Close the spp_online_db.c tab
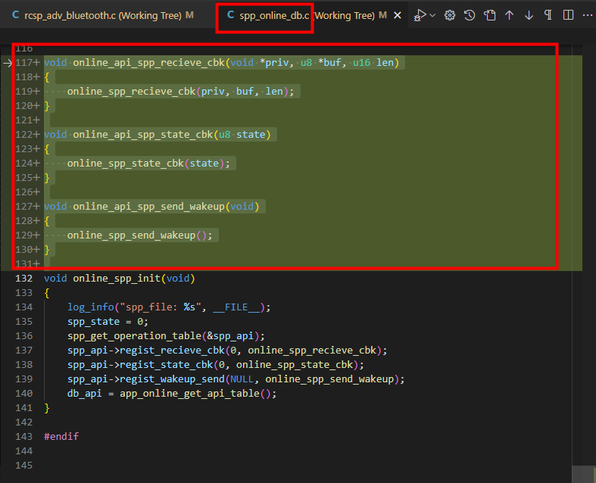Image resolution: width=596 pixels, height=483 pixels. click(x=397, y=15)
